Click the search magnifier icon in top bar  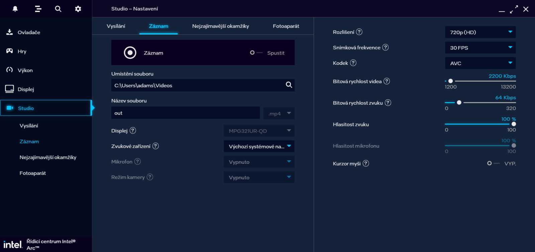pos(58,9)
